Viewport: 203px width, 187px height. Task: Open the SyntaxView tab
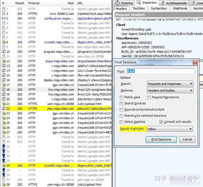click(x=159, y=9)
